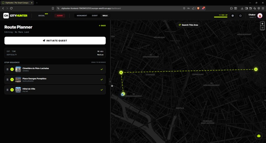Viewport: 266px width, 143px height.
Task: Click the Place Georges Pompidou number badge
Action: [x=12, y=80]
